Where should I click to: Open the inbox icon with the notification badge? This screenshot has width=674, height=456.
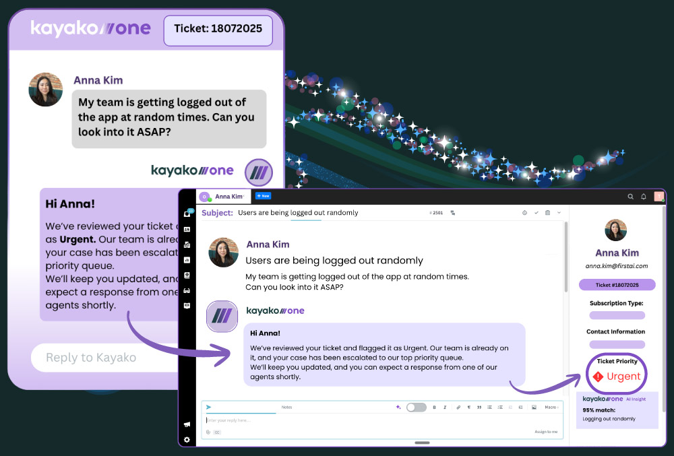[187, 214]
